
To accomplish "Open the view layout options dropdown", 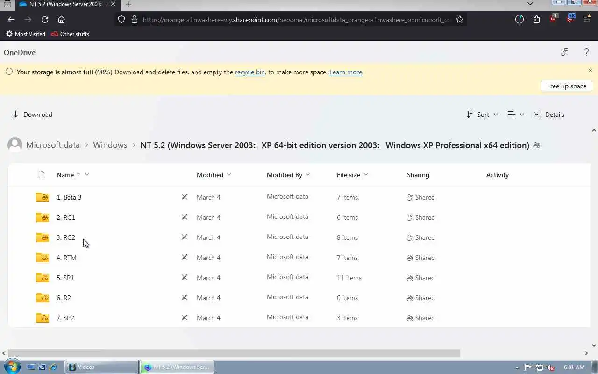I will pos(516,115).
